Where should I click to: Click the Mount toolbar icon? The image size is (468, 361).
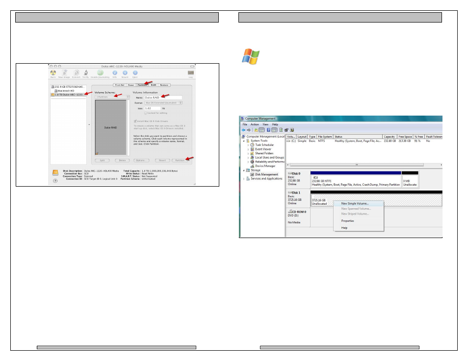click(x=125, y=72)
